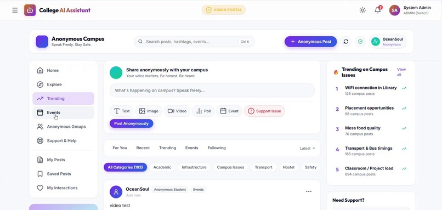The height and width of the screenshot is (210, 442).
Task: Click the composer's green anonymous avatar
Action: 116,72
